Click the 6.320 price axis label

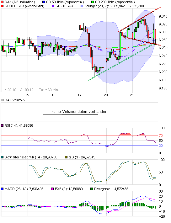pyautogui.click(x=163, y=24)
